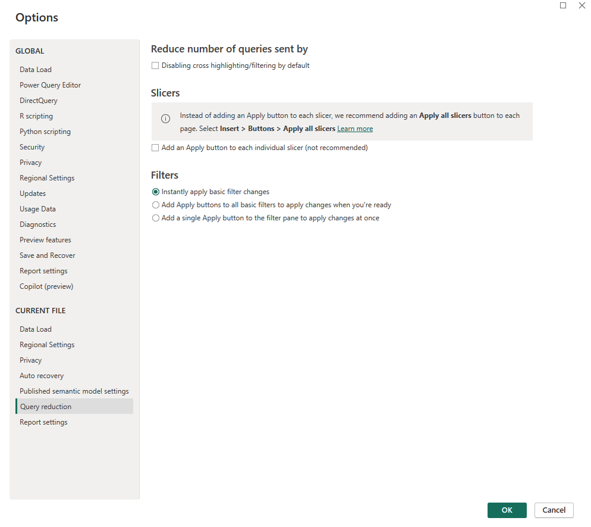Select Published semantic model settings
The width and height of the screenshot is (591, 527).
tap(74, 391)
